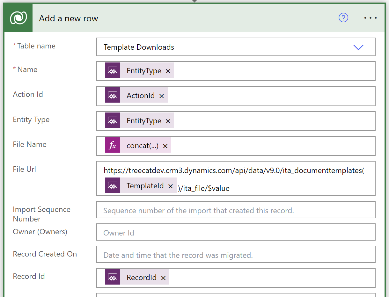The height and width of the screenshot is (297, 389).
Task: Click the EntityType token icon in Entity Type field
Action: (113, 120)
